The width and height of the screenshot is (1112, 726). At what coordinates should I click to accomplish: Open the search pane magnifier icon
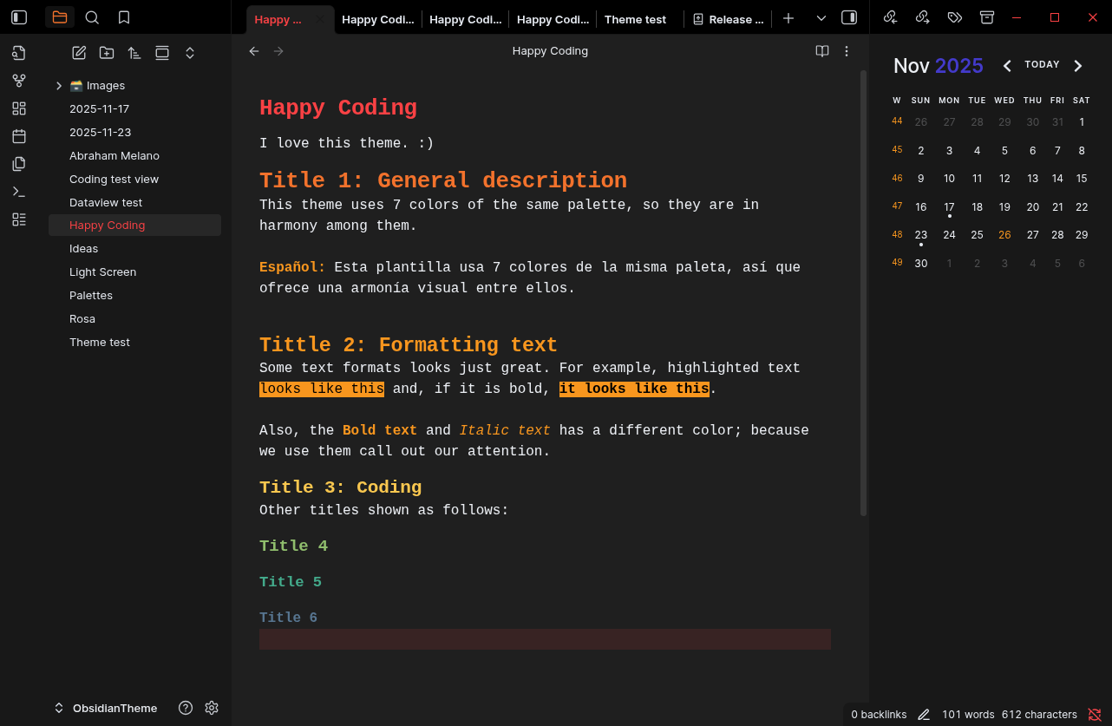[x=92, y=17]
